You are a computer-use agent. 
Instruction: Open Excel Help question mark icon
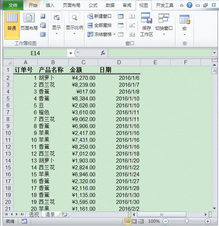[190, 5]
